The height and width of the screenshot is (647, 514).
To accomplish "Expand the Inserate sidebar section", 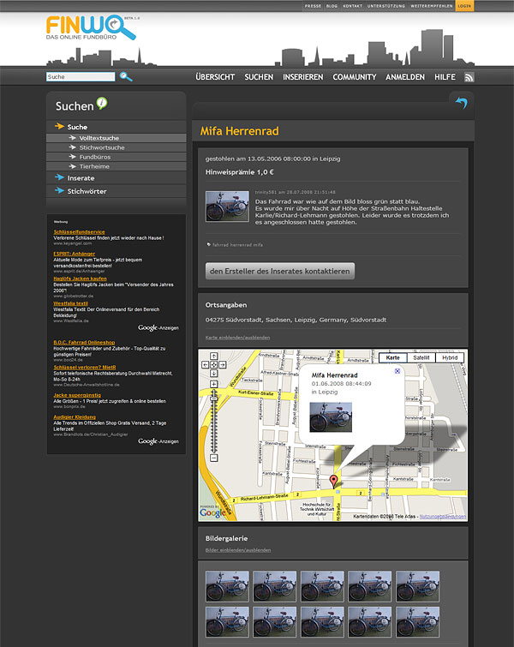I will point(81,178).
